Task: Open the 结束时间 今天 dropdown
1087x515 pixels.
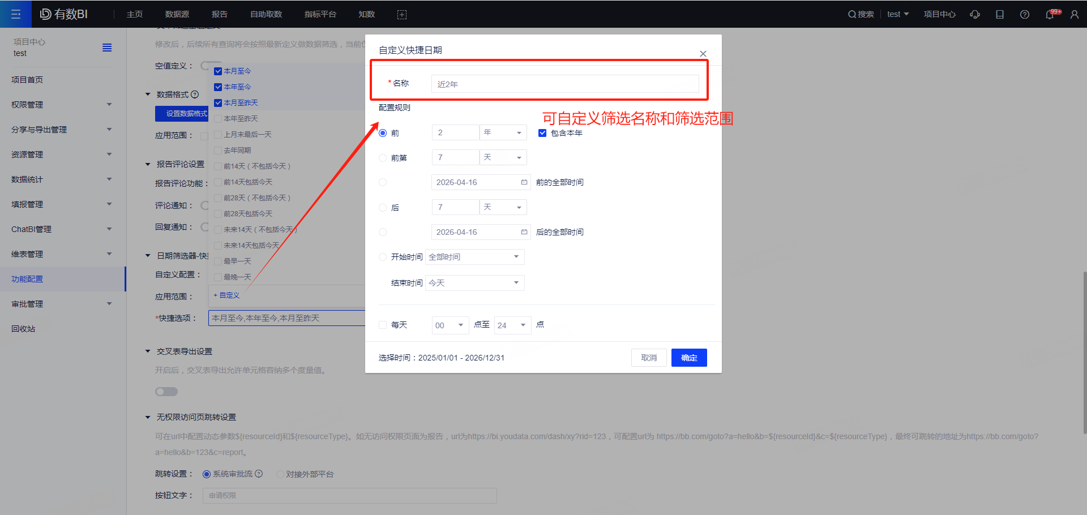Action: coord(475,283)
